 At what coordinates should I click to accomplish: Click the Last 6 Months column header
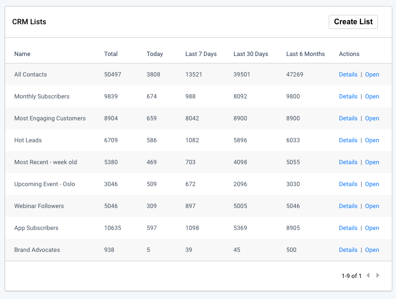tap(305, 54)
